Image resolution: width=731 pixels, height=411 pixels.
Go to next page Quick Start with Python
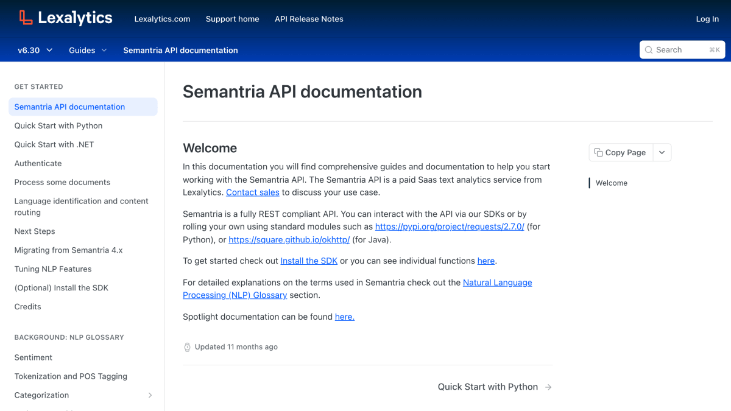click(x=495, y=387)
